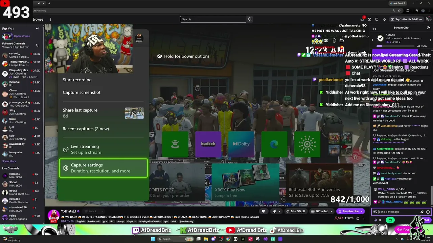Screen dimensions: 433x243
Task: Click the NBA 2K26 category link under stream
Action: tap(68, 221)
